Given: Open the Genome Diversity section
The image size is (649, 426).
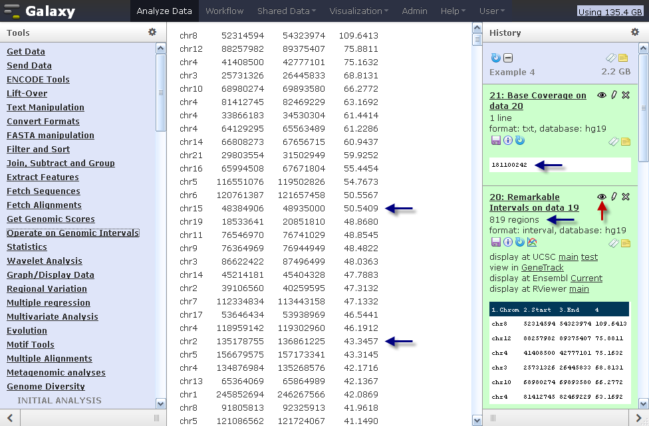Looking at the screenshot, I should point(46,386).
